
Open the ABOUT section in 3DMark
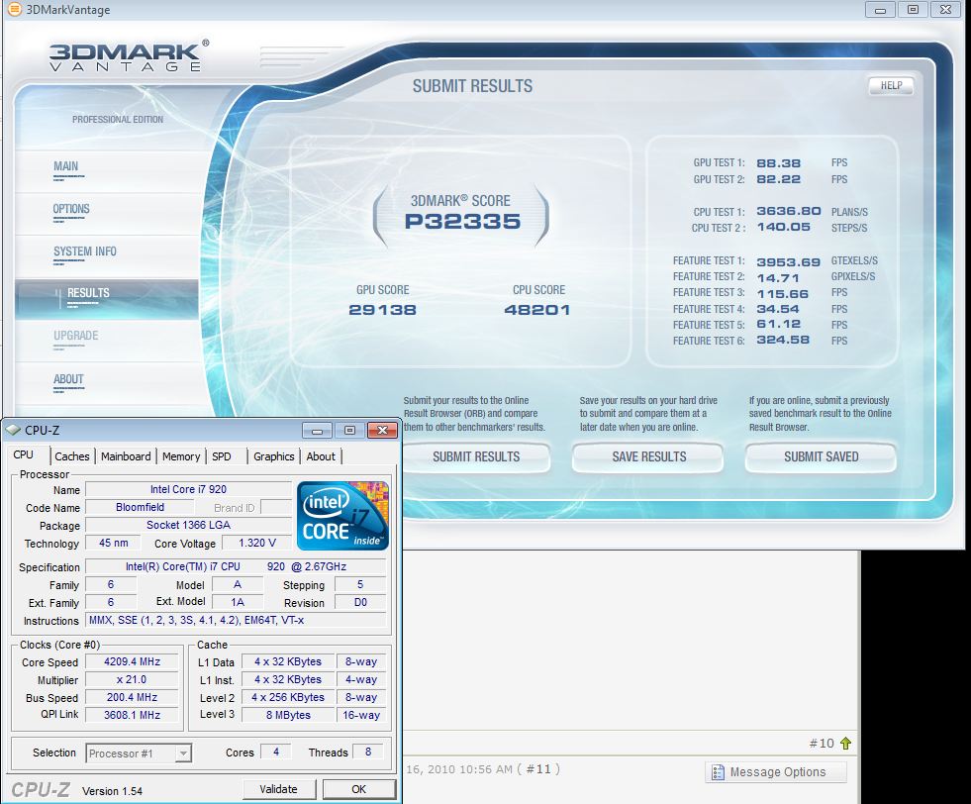[x=67, y=379]
